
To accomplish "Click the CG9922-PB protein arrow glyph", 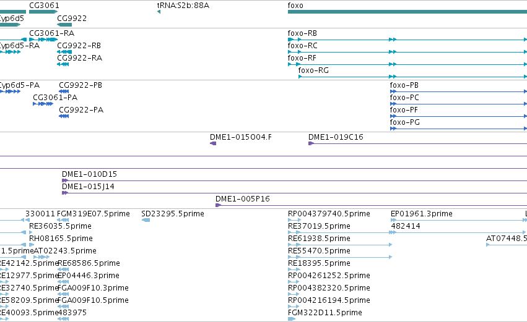I will click(64, 91).
